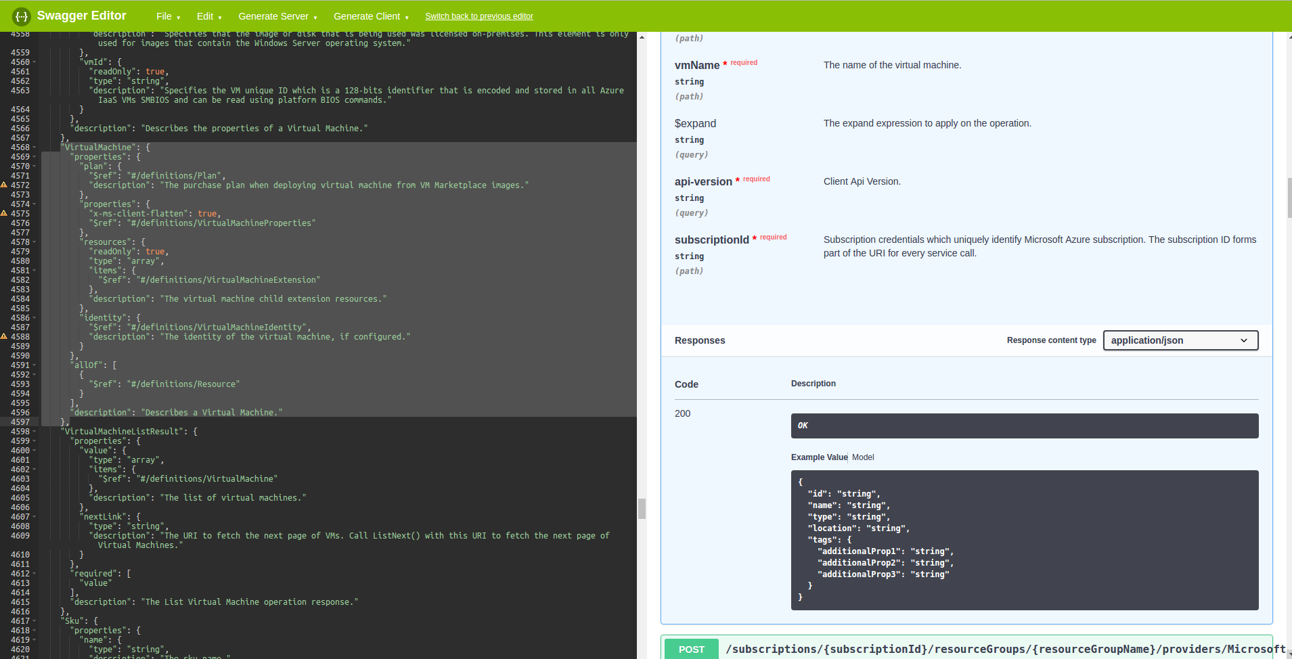Open the Generate Client menu
This screenshot has width=1292, height=659.
point(371,16)
